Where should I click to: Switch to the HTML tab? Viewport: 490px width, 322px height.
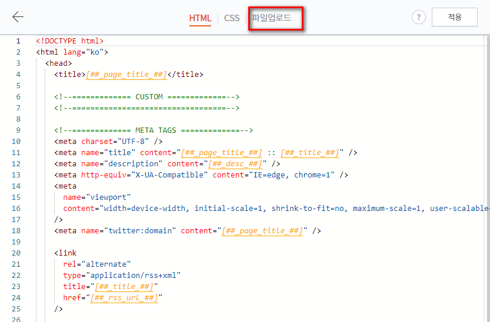point(200,18)
